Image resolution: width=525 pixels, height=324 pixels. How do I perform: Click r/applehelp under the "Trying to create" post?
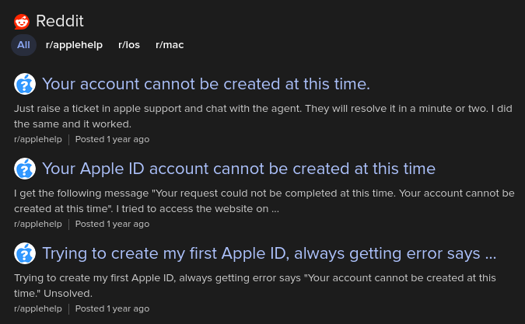38,308
